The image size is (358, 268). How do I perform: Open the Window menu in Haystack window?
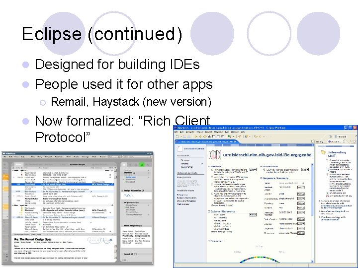[235, 132]
